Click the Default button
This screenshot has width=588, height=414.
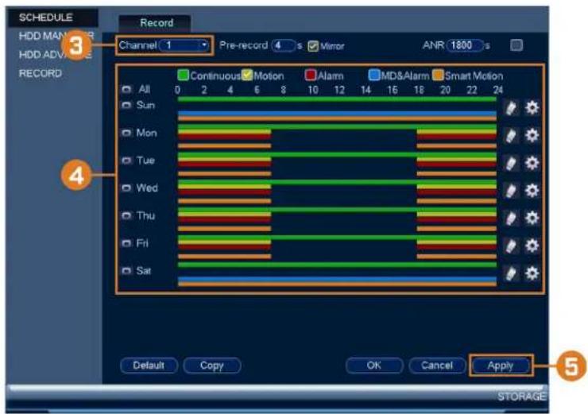(149, 366)
